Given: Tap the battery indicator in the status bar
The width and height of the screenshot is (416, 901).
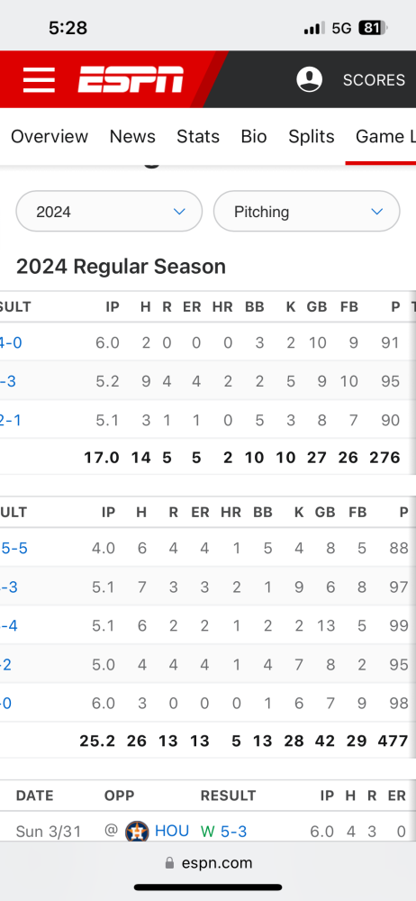Looking at the screenshot, I should (x=373, y=28).
